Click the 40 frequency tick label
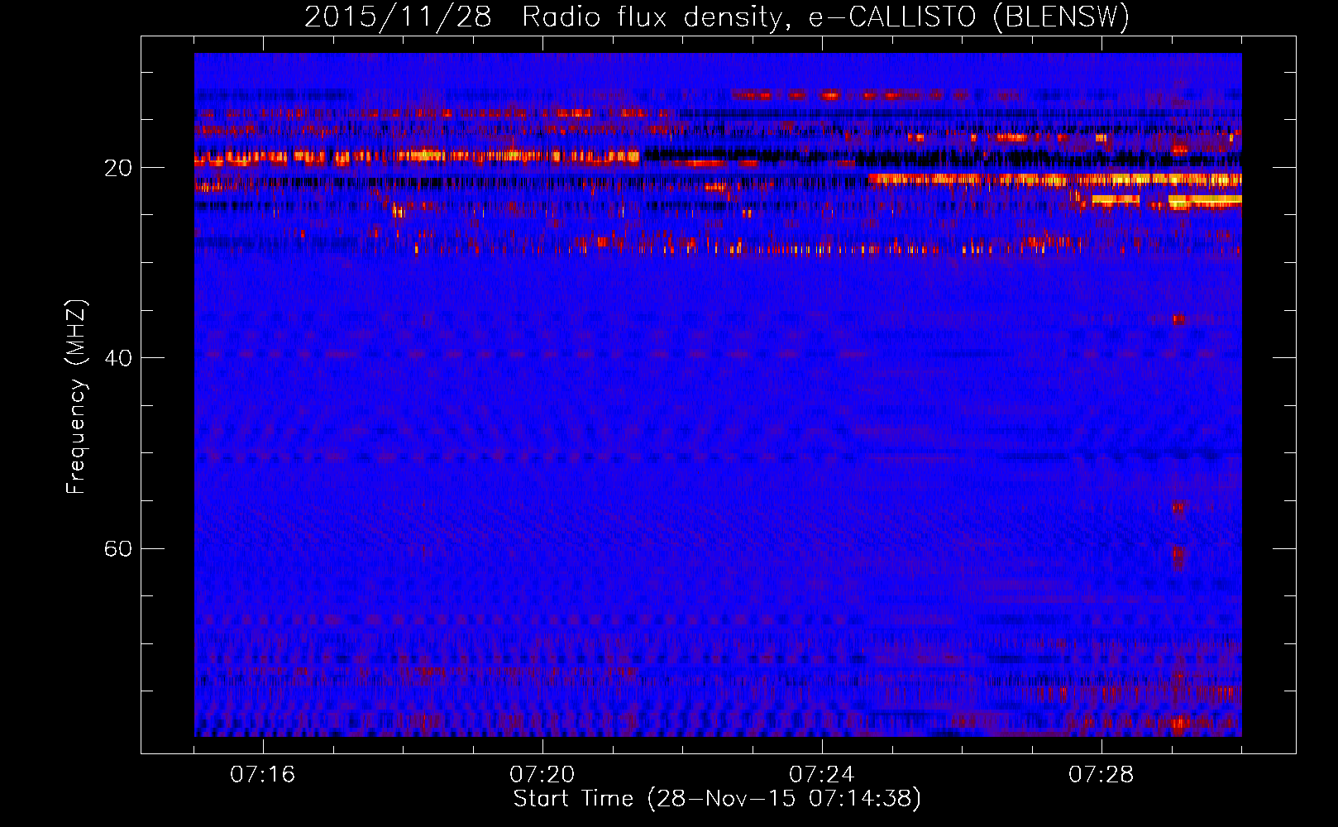The height and width of the screenshot is (827, 1338). 118,358
